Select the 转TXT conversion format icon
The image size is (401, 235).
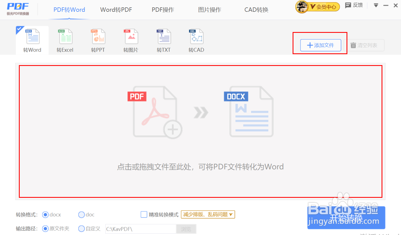163,40
